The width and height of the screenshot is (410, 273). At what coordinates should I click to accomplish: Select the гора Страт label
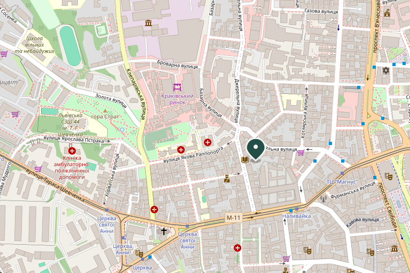[x=105, y=117]
